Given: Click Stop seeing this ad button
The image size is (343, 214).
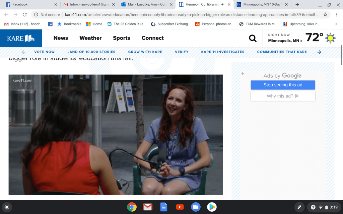Looking at the screenshot, I should 283,85.
